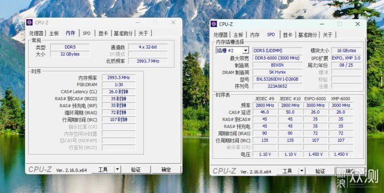384x193 pixels.
Task: Open 主板 tab in left CPU-Z window
Action: [54, 33]
